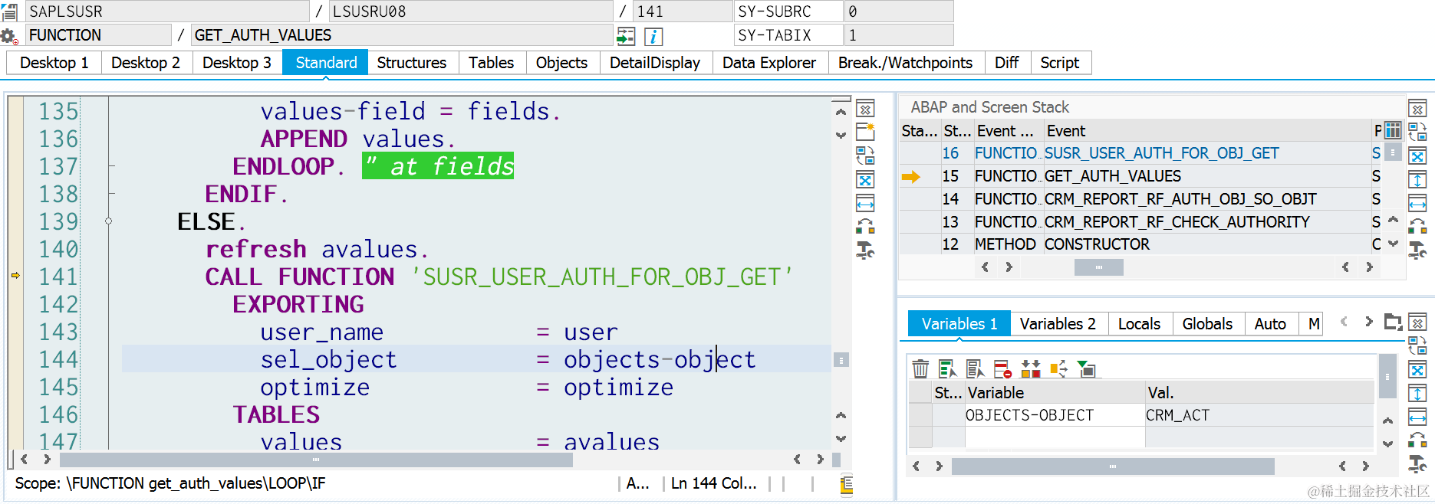Image resolution: width=1435 pixels, height=504 pixels.
Task: Click horizontal scrollbar of stack table
Action: tap(1098, 267)
